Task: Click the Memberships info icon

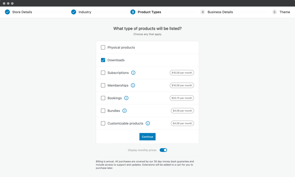Action: [x=133, y=85]
